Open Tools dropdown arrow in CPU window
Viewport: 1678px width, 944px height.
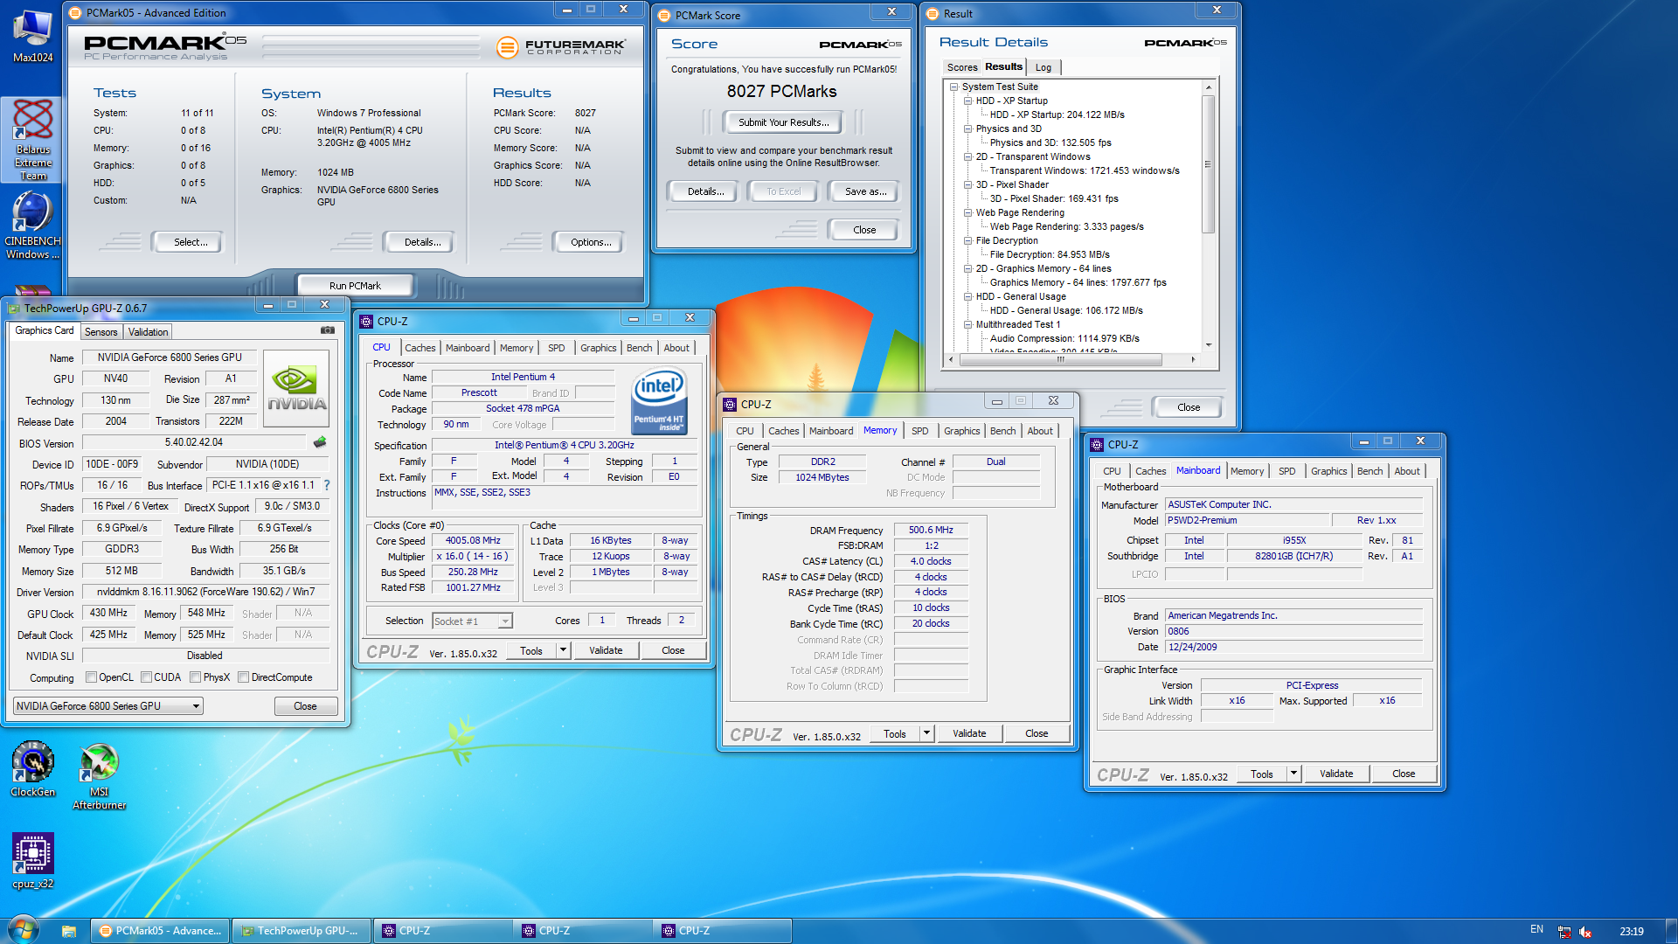(563, 650)
